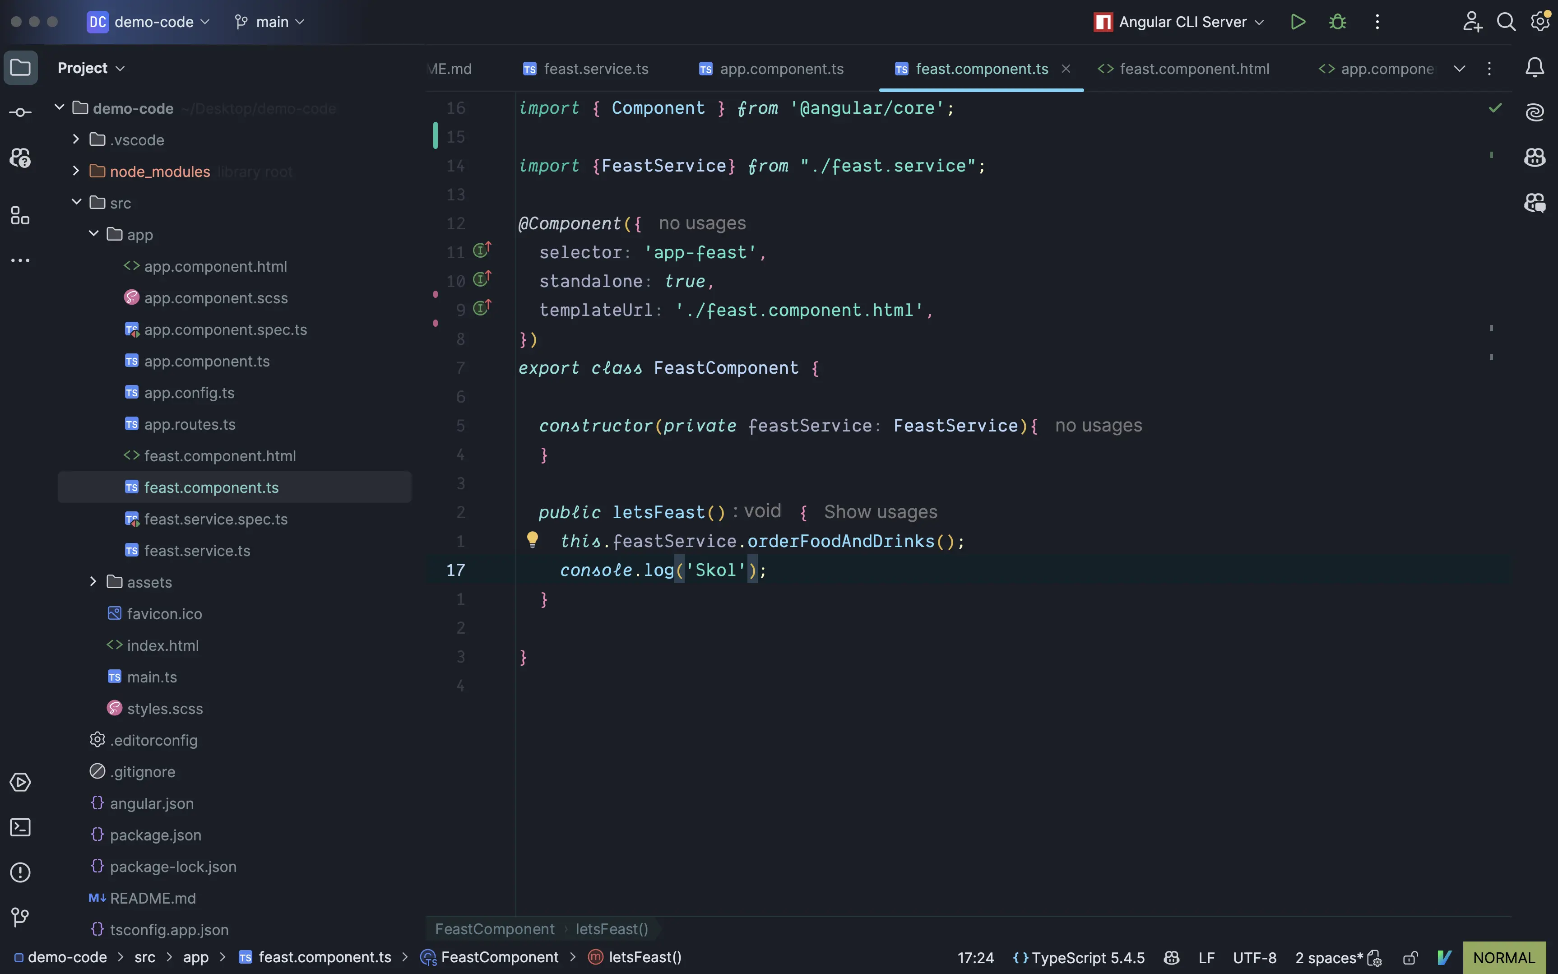Open the Services run tool window icon
Image resolution: width=1558 pixels, height=974 pixels.
coord(21,782)
